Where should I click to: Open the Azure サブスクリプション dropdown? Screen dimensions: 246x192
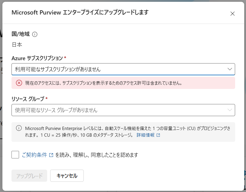[x=123, y=69]
